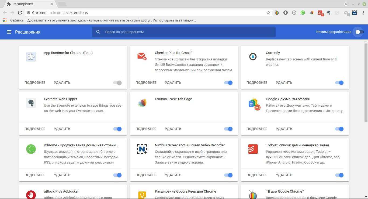Disable the Todoist extension

click(339, 175)
